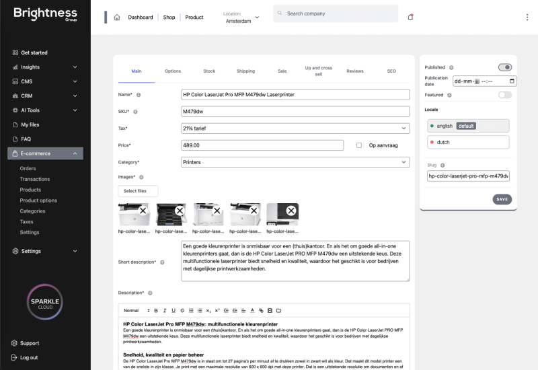Click the info icon next to Short description
The width and height of the screenshot is (538, 370).
(163, 262)
